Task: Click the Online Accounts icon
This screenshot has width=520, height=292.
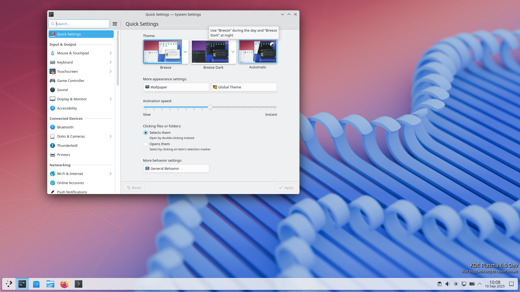Action: coord(53,183)
